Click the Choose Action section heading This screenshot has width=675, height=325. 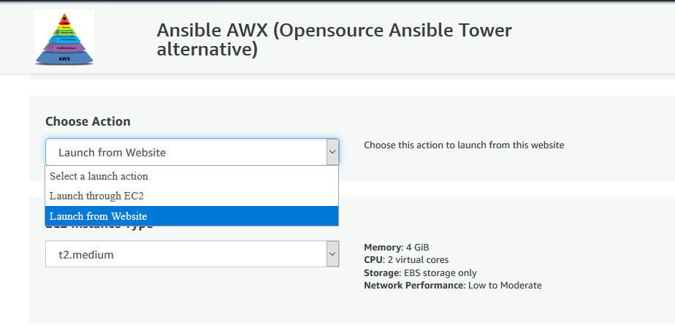88,121
